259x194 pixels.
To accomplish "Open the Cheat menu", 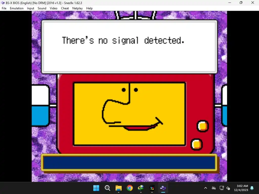I will point(65,8).
